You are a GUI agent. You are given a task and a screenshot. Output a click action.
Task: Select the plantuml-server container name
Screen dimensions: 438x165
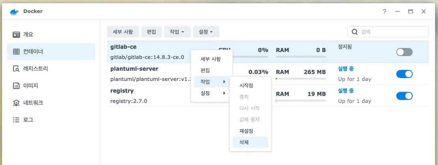[x=135, y=69]
